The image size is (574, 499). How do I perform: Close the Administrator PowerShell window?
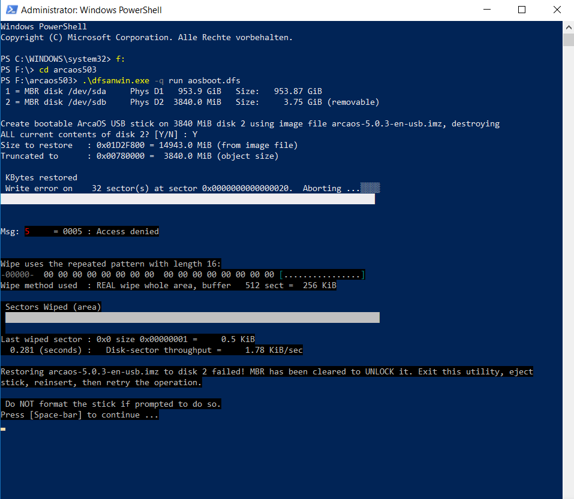(557, 10)
